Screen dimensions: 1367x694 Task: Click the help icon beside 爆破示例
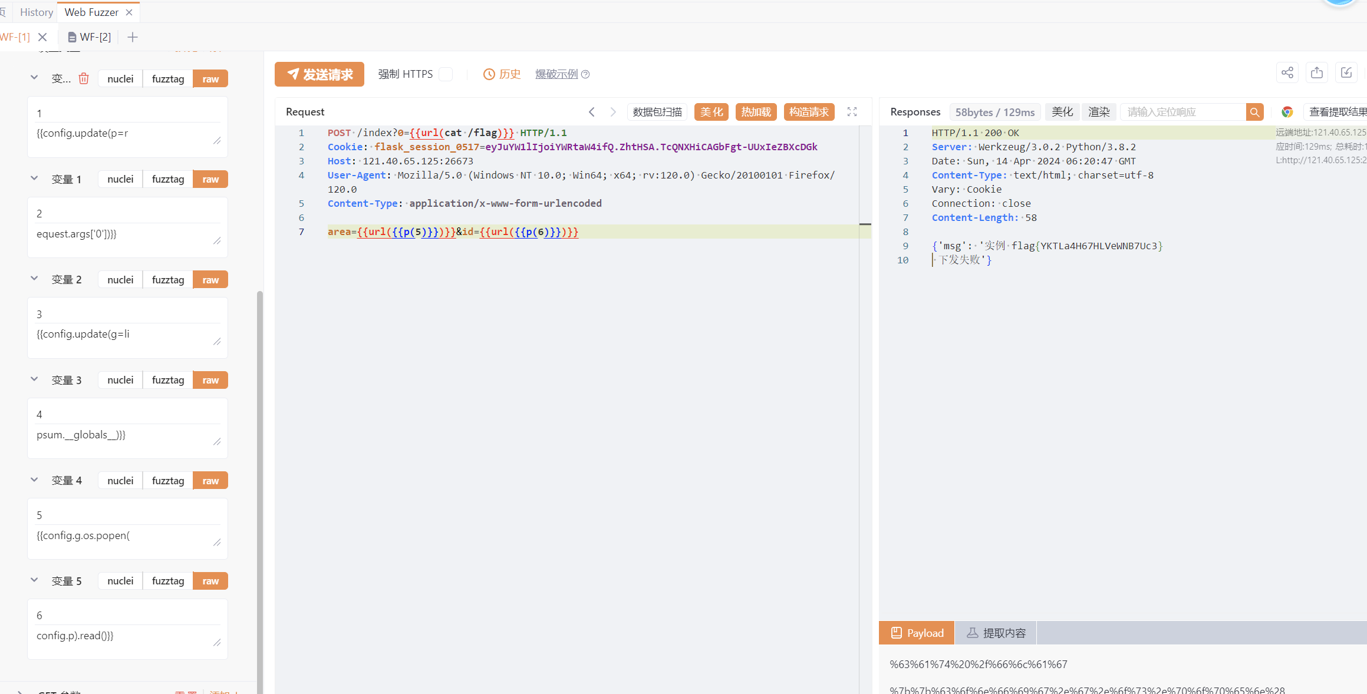(585, 74)
